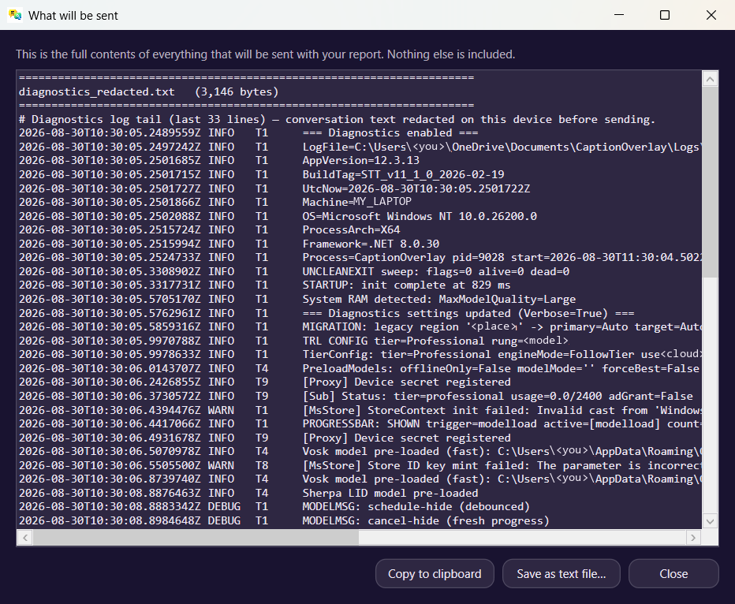735x604 pixels.
Task: Click the line 'AppVersion=12.3.13'
Action: coord(219,161)
